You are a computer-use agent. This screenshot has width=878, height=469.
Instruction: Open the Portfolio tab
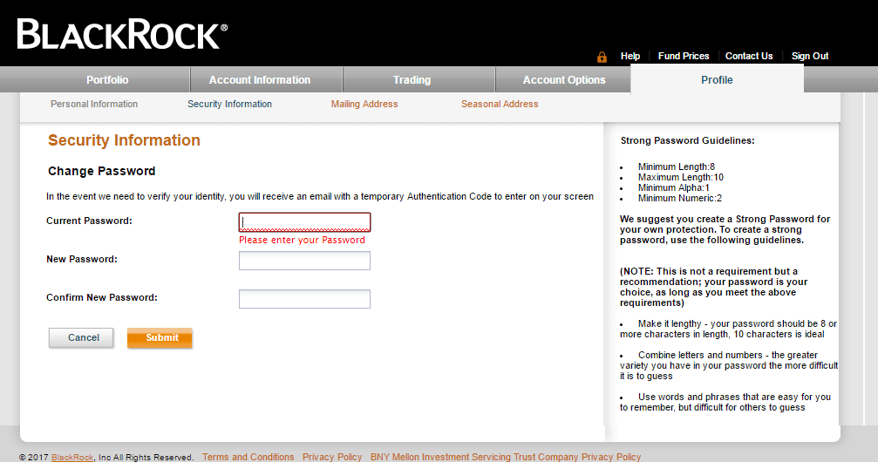[x=106, y=80]
